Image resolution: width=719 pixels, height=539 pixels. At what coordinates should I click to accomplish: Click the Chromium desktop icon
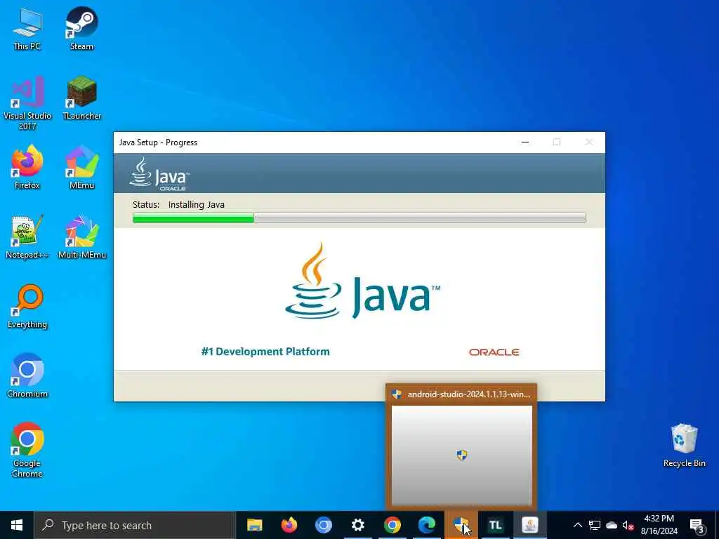tap(27, 376)
